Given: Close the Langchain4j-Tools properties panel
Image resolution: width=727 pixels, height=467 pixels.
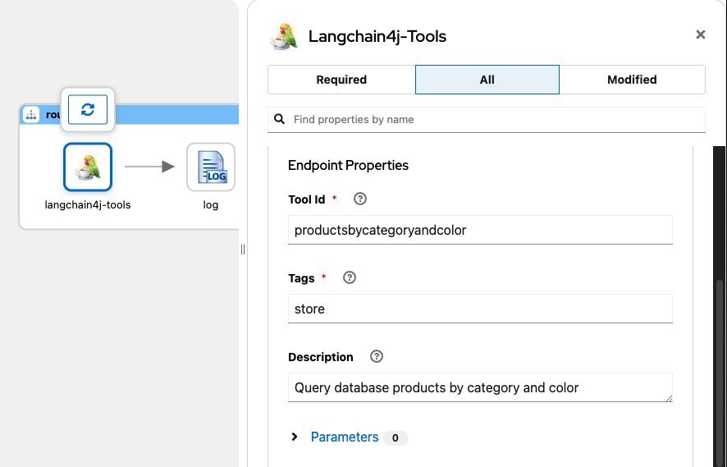Looking at the screenshot, I should [x=701, y=34].
